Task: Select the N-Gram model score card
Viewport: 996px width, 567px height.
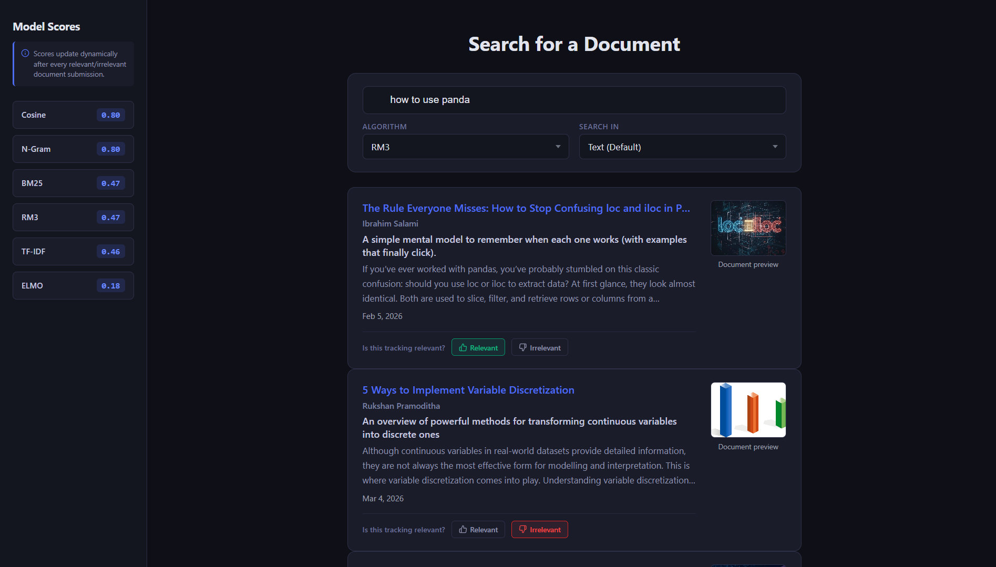Action: 73,149
